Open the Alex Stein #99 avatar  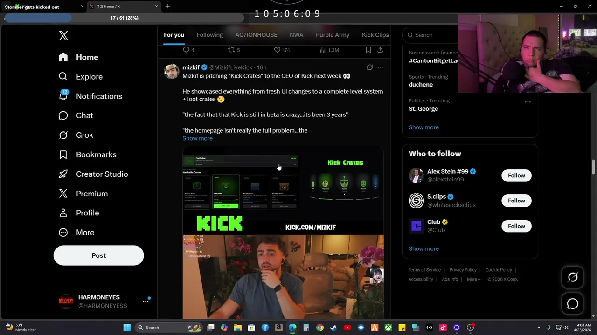click(416, 175)
